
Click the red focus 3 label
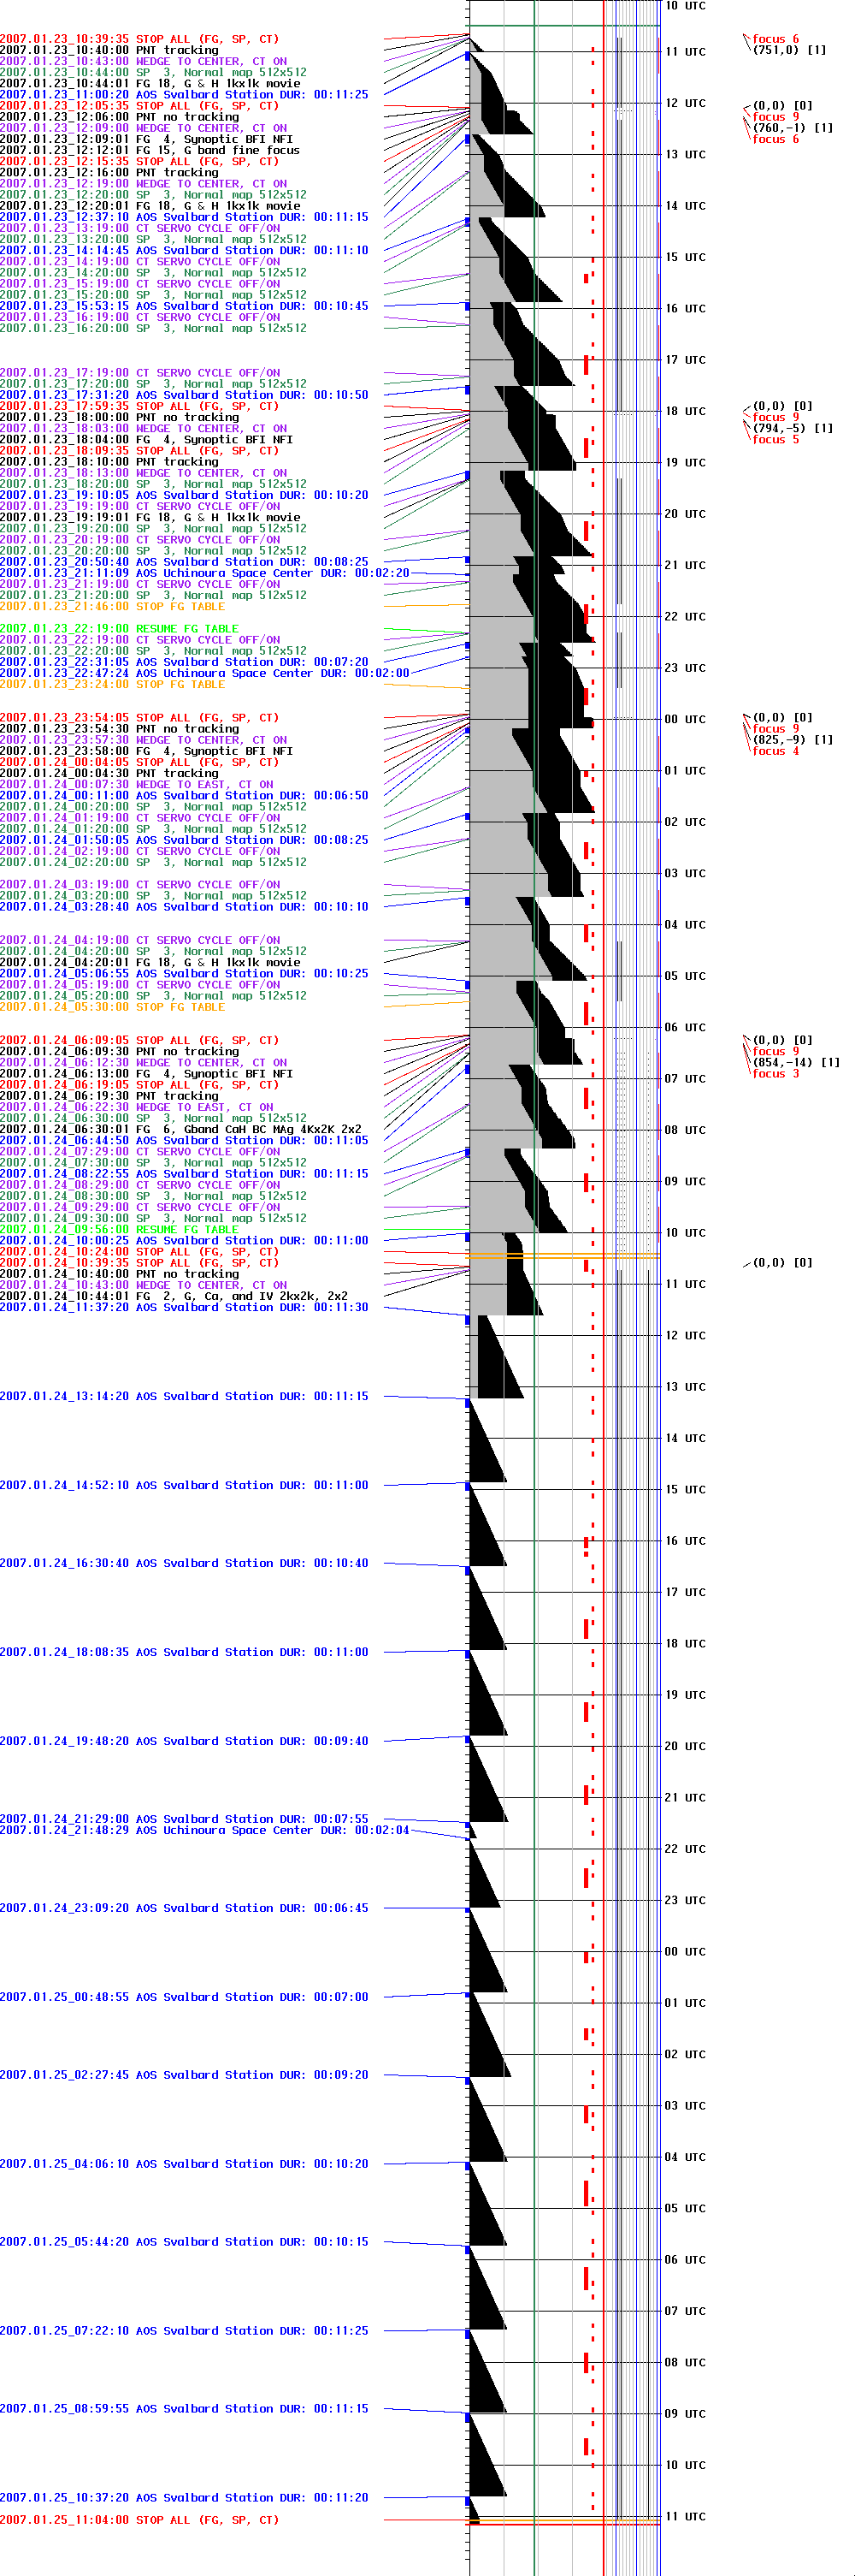coord(775,1074)
